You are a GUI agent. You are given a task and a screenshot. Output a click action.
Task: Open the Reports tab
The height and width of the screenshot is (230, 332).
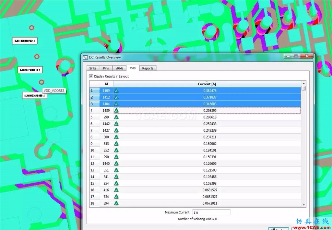[x=148, y=68]
